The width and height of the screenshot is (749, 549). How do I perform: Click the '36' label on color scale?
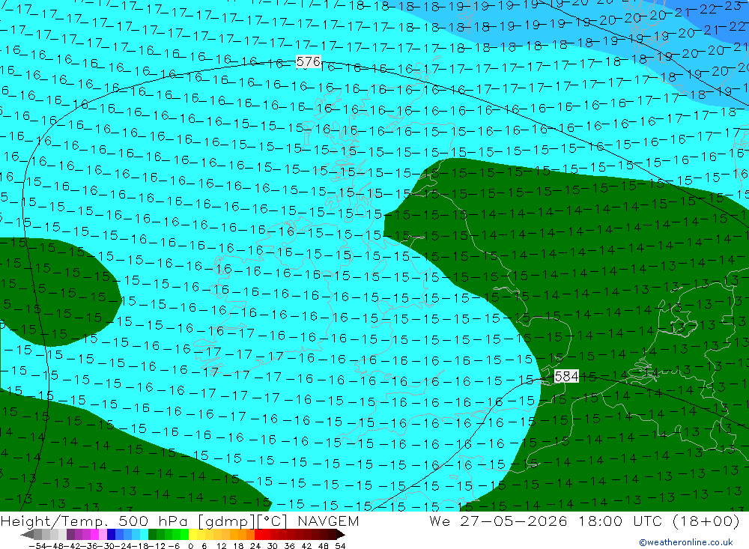pyautogui.click(x=289, y=545)
